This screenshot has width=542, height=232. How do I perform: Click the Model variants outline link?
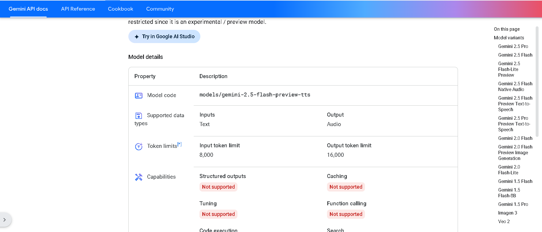[x=509, y=38]
